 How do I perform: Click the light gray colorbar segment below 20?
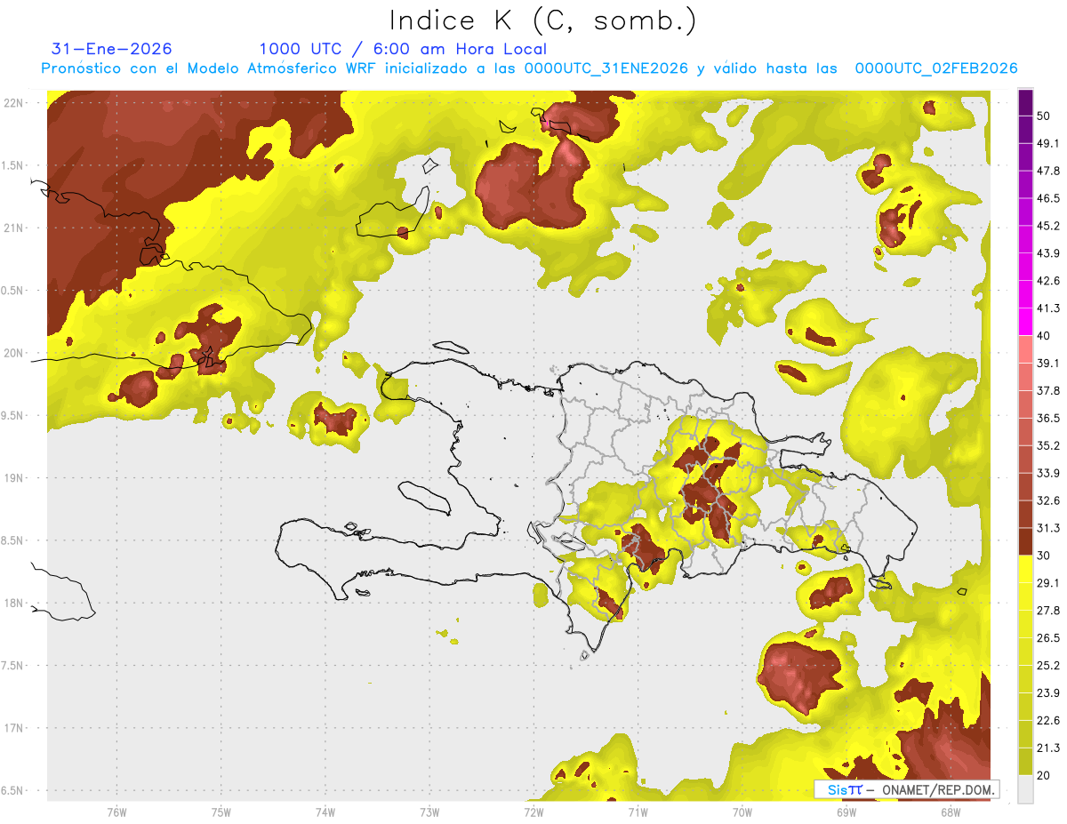coord(1025,788)
